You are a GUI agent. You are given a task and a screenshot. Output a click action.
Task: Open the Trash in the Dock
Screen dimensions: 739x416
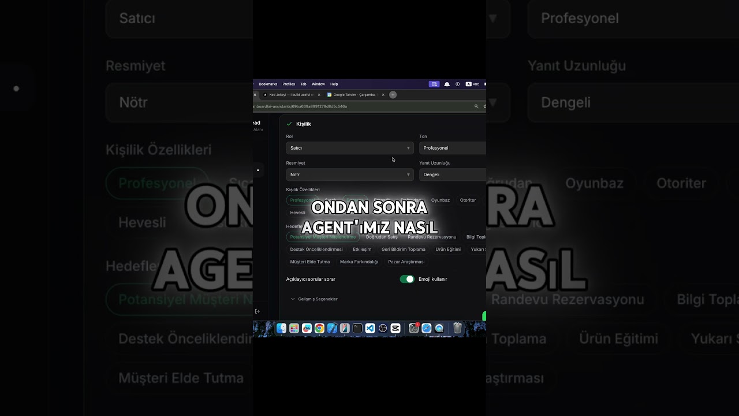[457, 328]
